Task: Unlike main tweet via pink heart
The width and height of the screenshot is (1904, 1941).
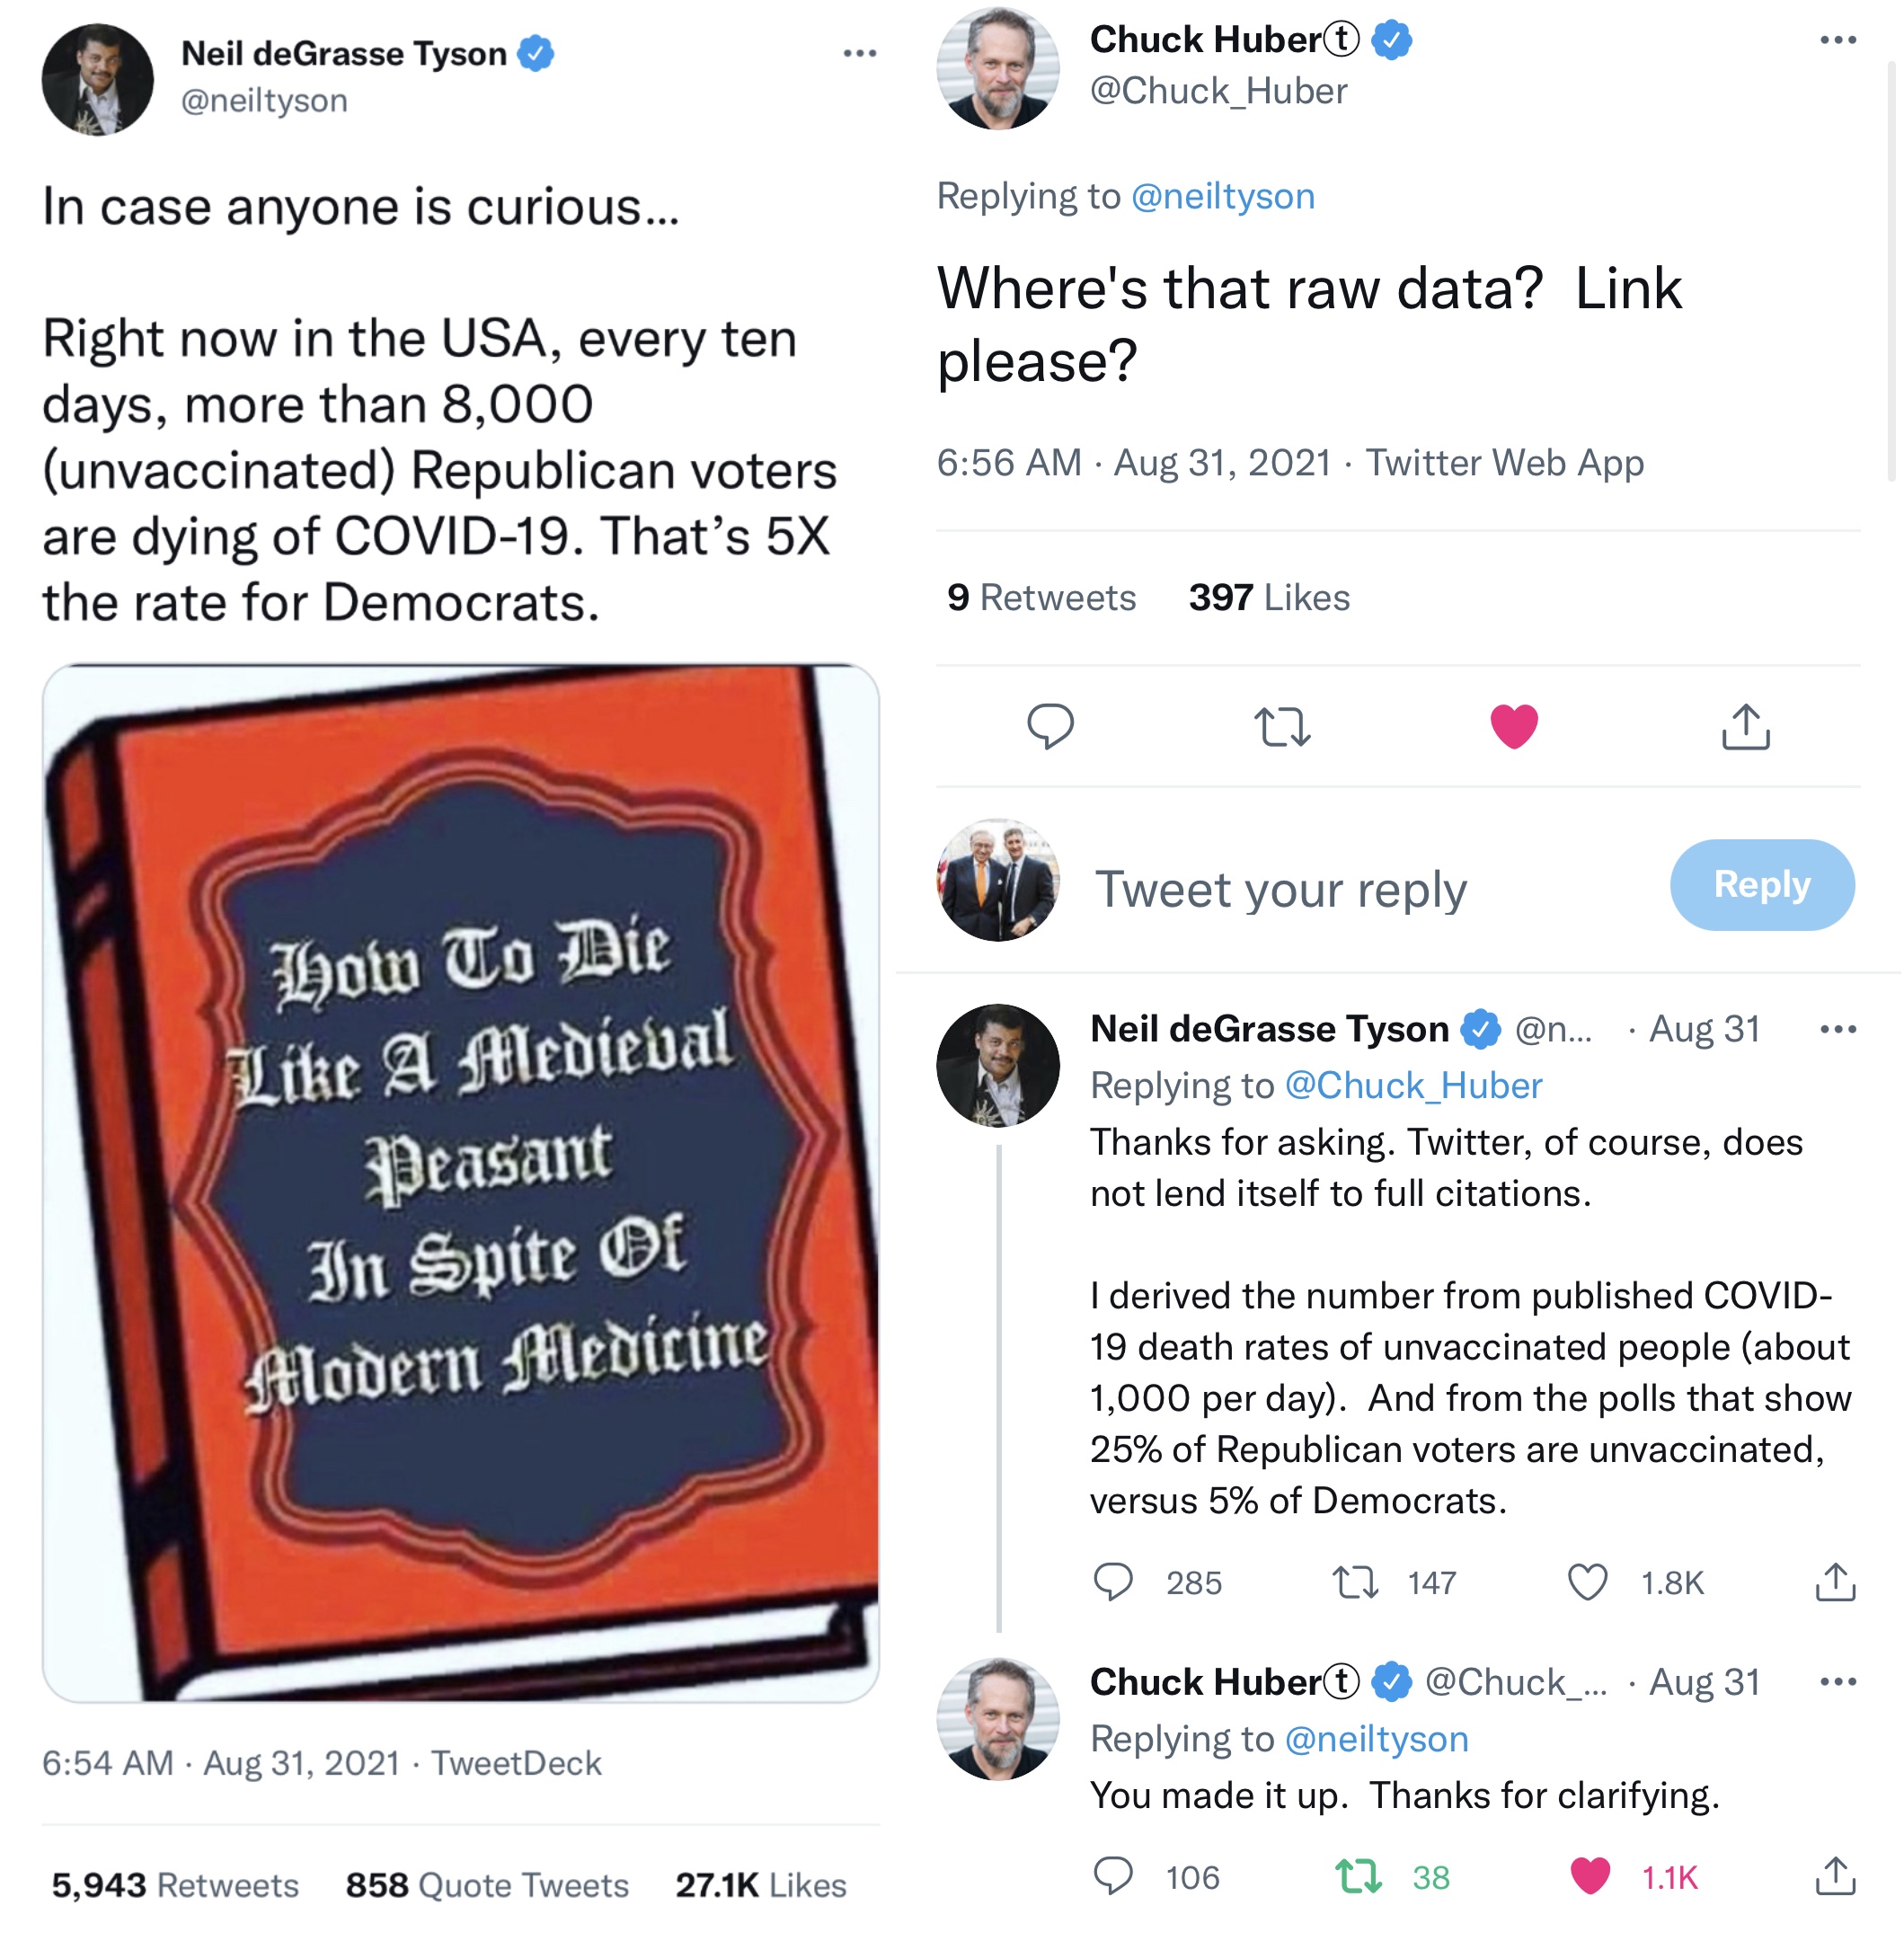Action: coord(1514,727)
